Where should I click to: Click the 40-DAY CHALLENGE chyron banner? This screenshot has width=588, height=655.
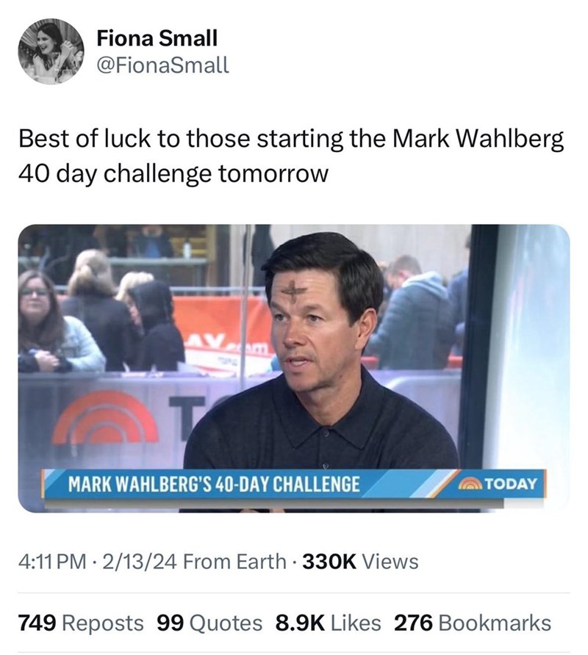pyautogui.click(x=213, y=485)
